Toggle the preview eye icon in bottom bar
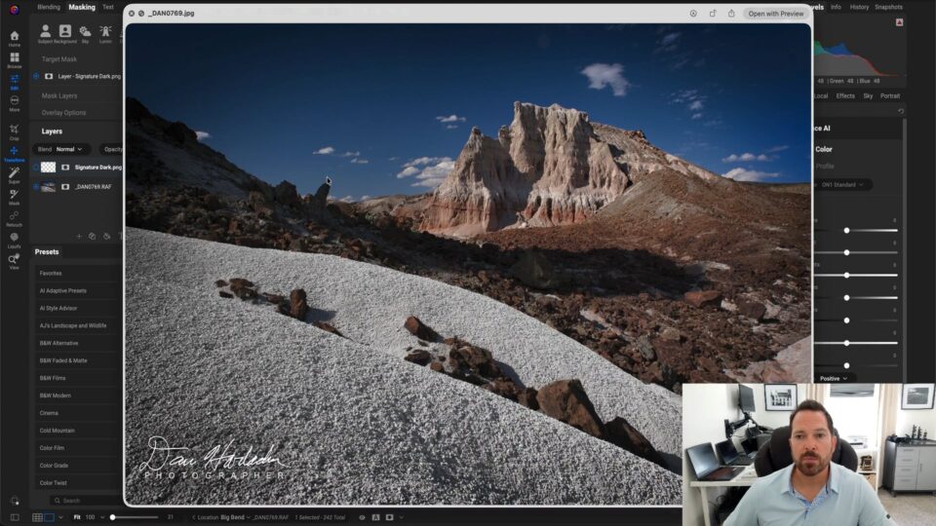 pyautogui.click(x=362, y=517)
